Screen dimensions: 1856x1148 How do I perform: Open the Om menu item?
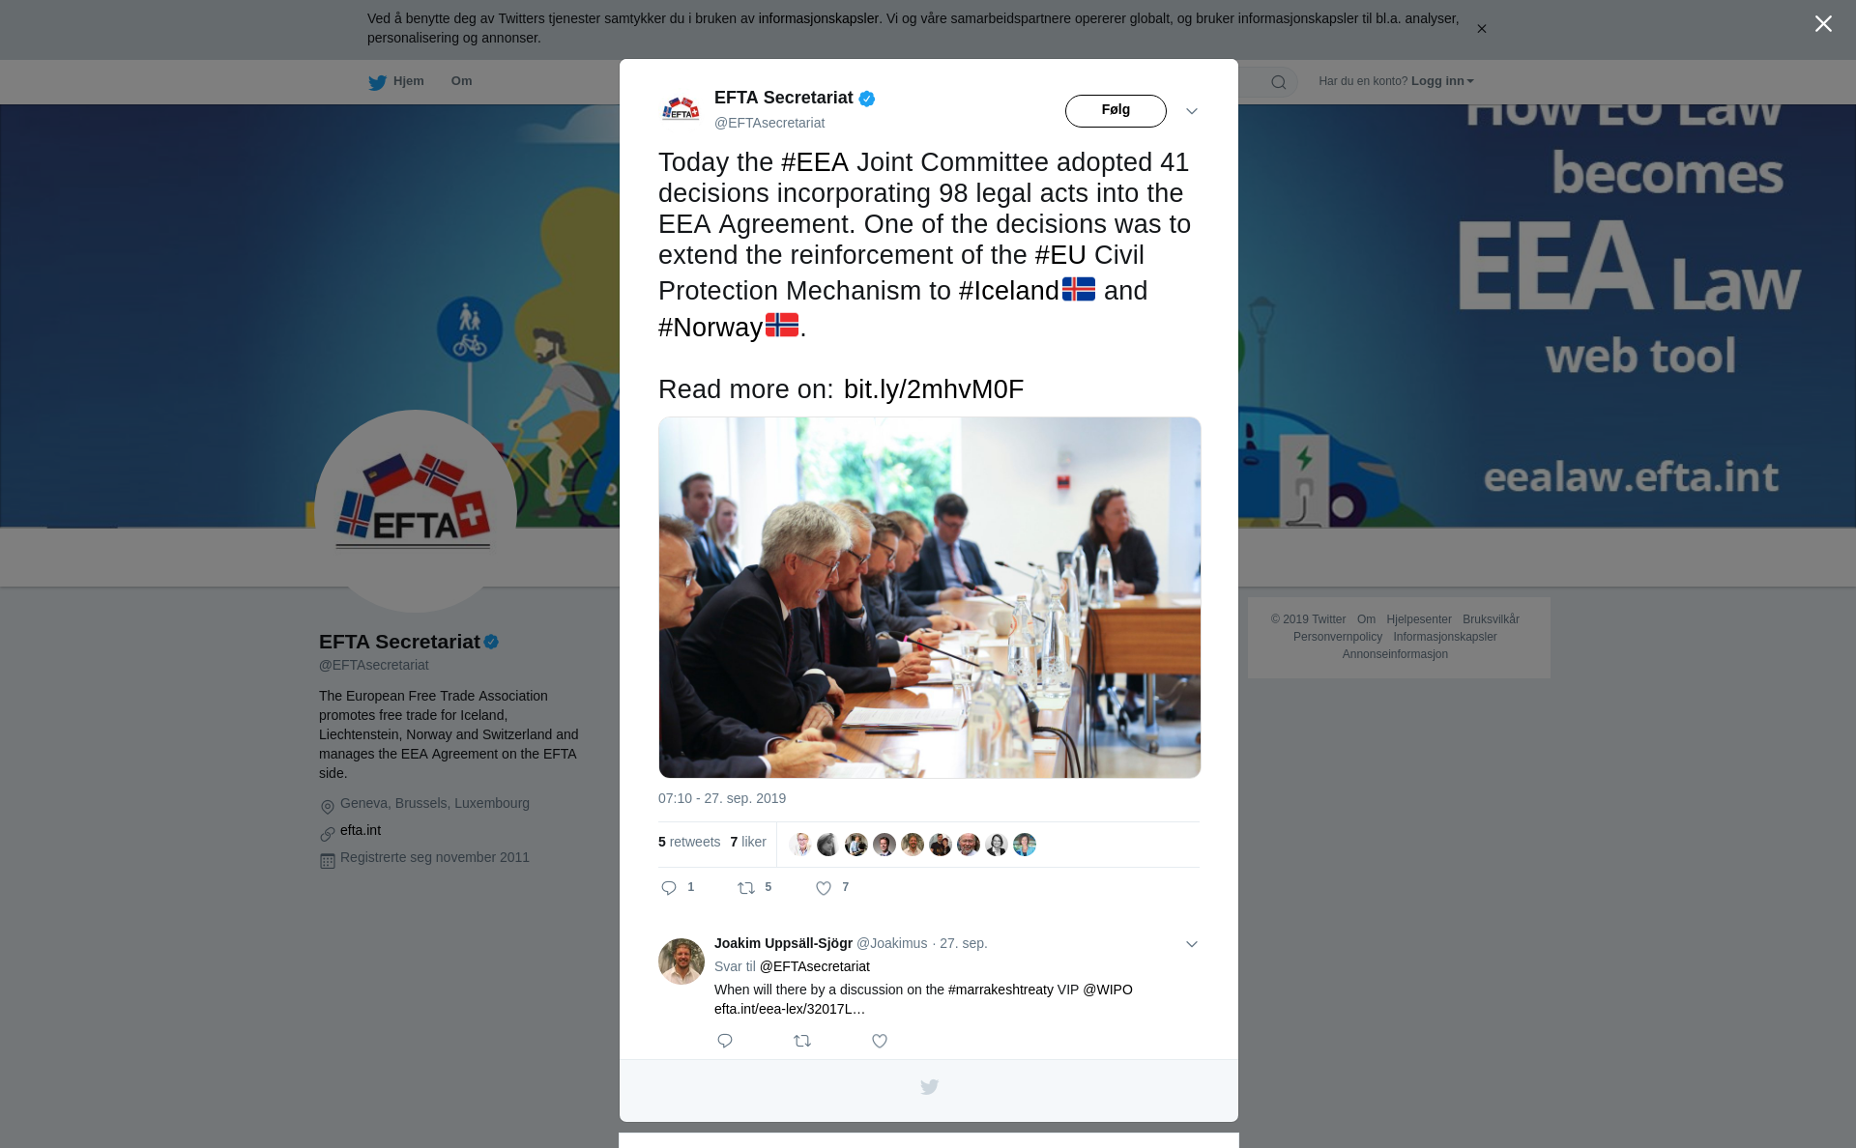[x=461, y=81]
